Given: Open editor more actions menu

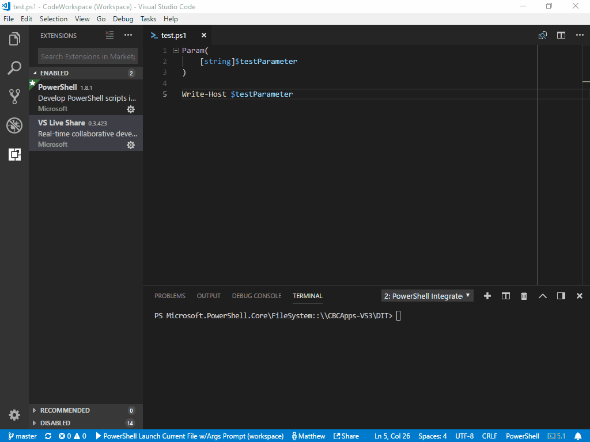Looking at the screenshot, I should click(580, 35).
